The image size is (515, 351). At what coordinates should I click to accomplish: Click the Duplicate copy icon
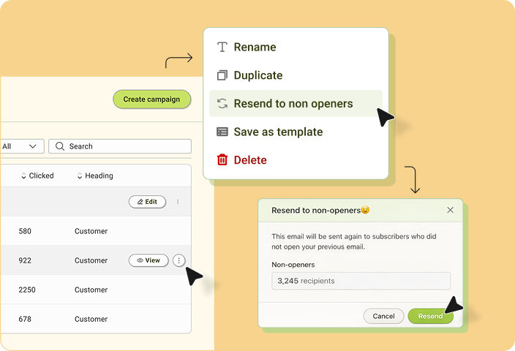coord(222,75)
